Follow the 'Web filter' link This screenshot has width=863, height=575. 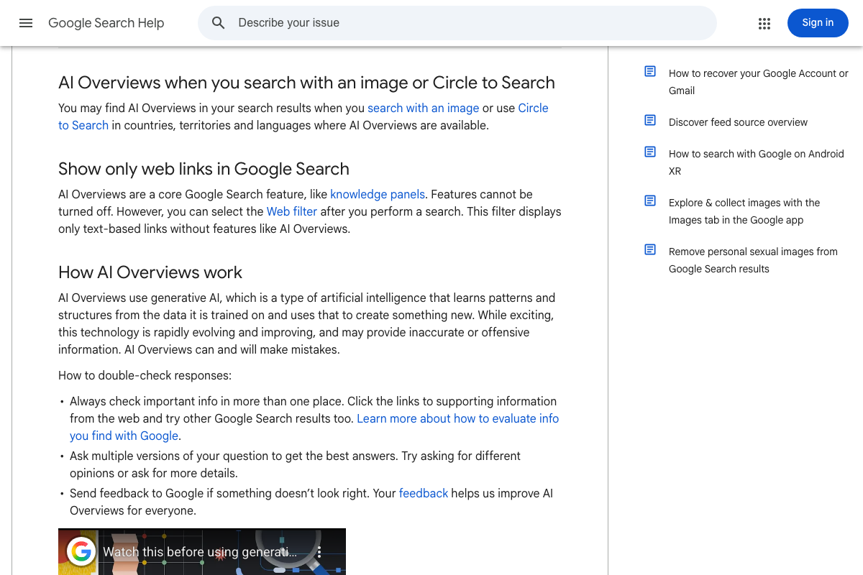coord(292,211)
